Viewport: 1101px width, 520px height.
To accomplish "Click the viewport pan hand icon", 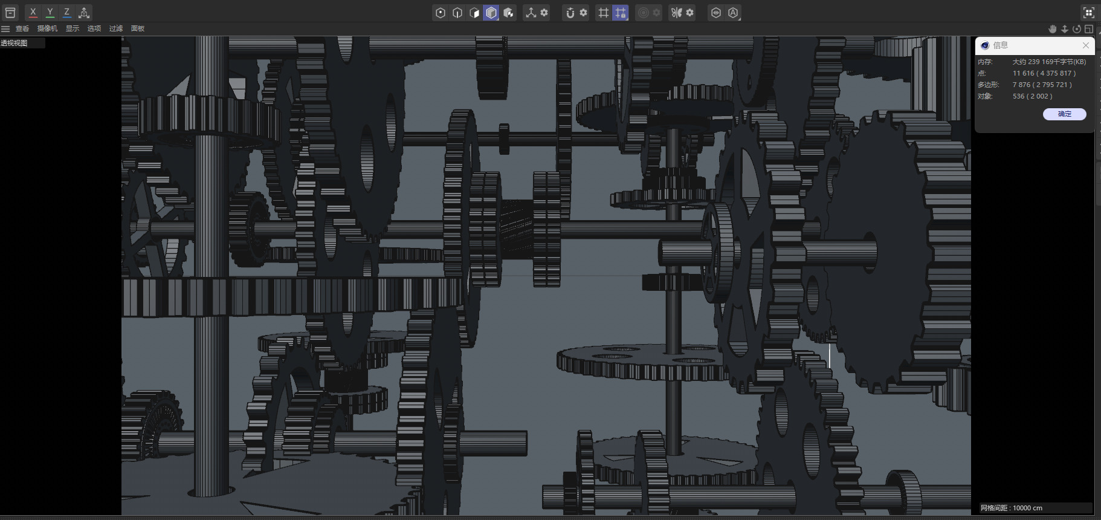I will point(1053,29).
